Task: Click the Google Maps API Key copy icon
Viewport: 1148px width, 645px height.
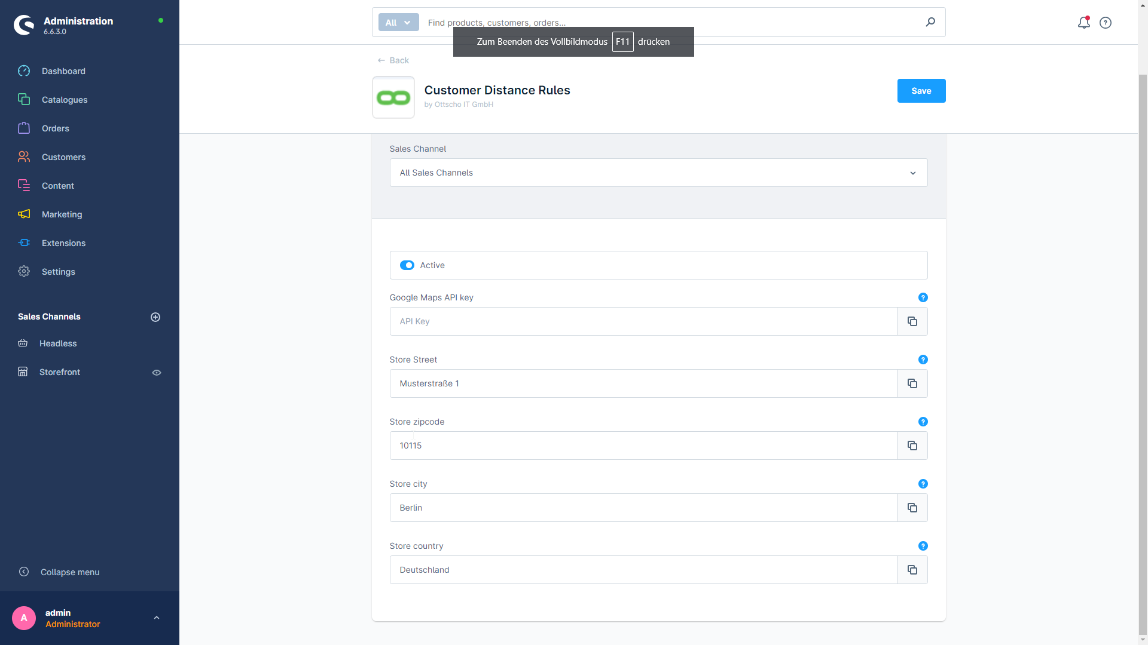Action: (x=912, y=321)
